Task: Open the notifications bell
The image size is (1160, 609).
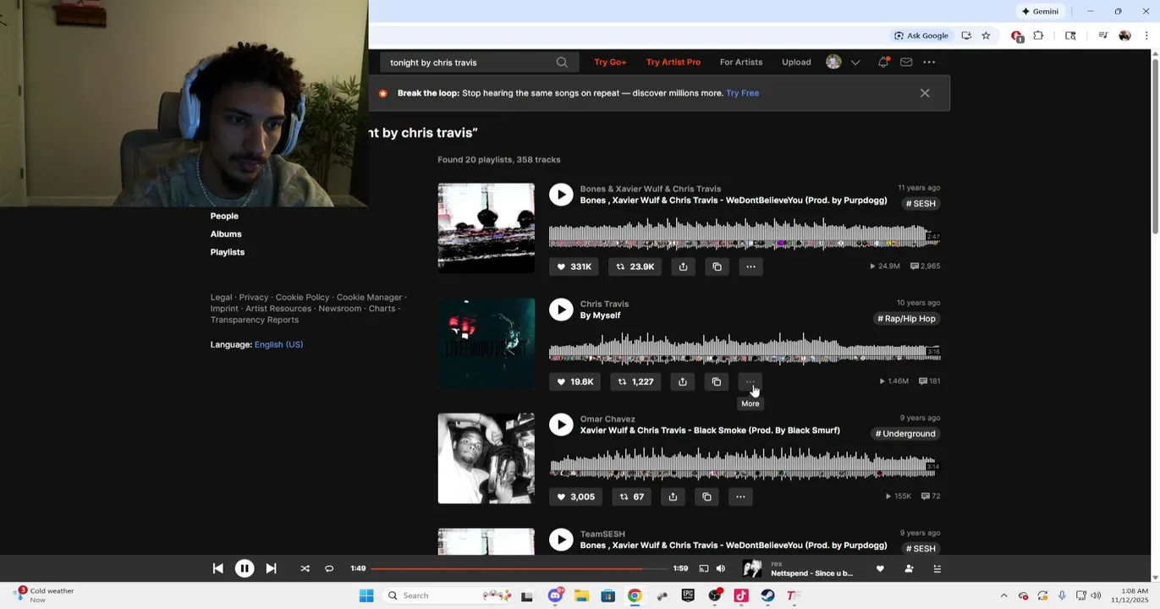Action: [x=883, y=62]
